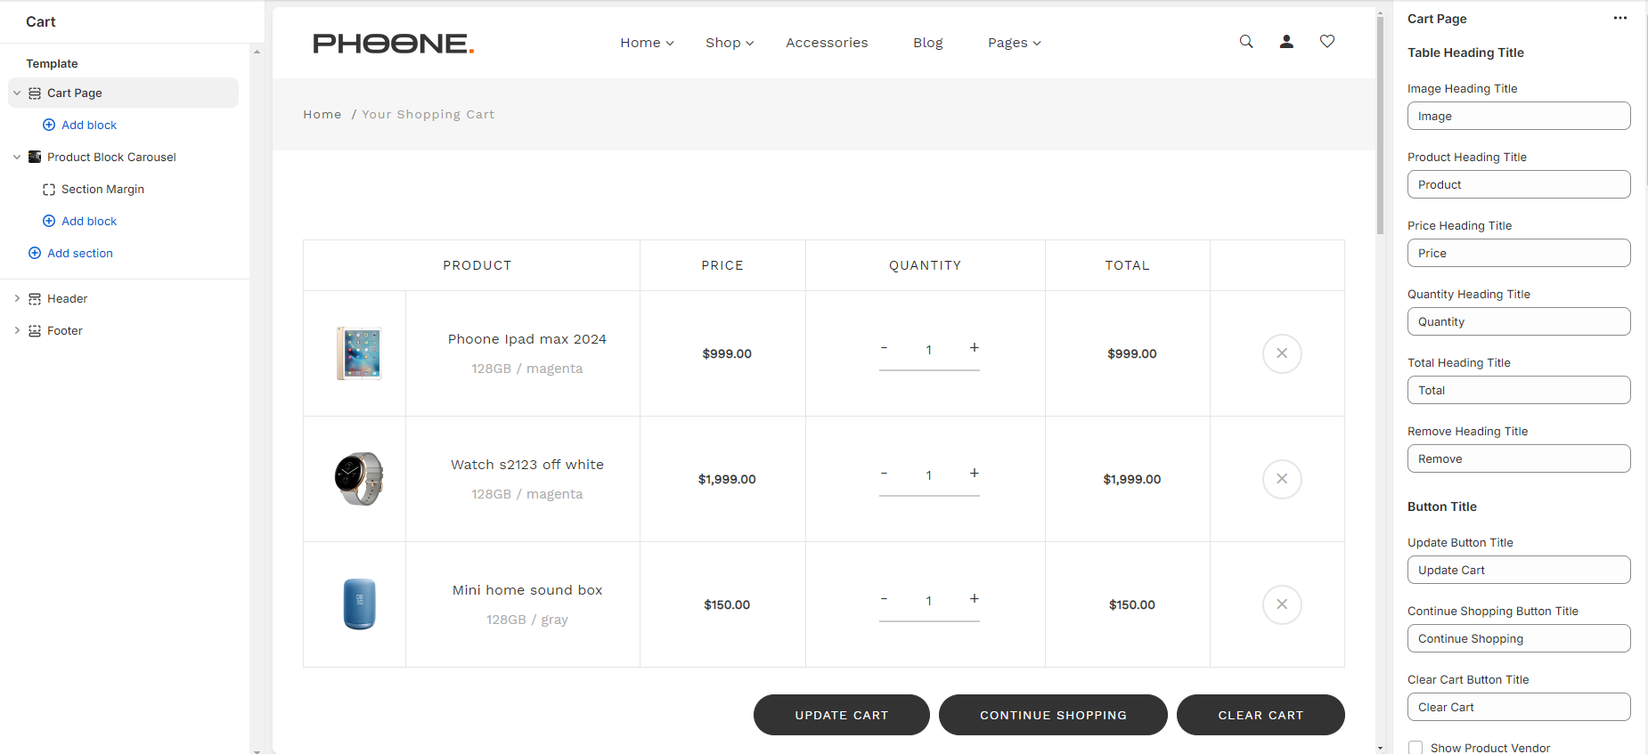Click the CONTINUE SHOPPING button
Image resolution: width=1648 pixels, height=754 pixels.
tap(1053, 715)
